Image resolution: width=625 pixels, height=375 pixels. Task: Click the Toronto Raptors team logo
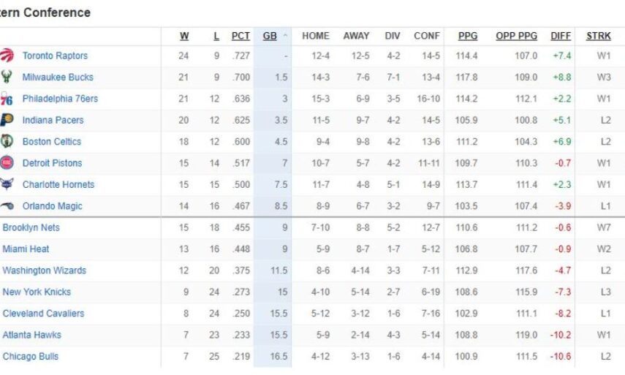coord(7,56)
